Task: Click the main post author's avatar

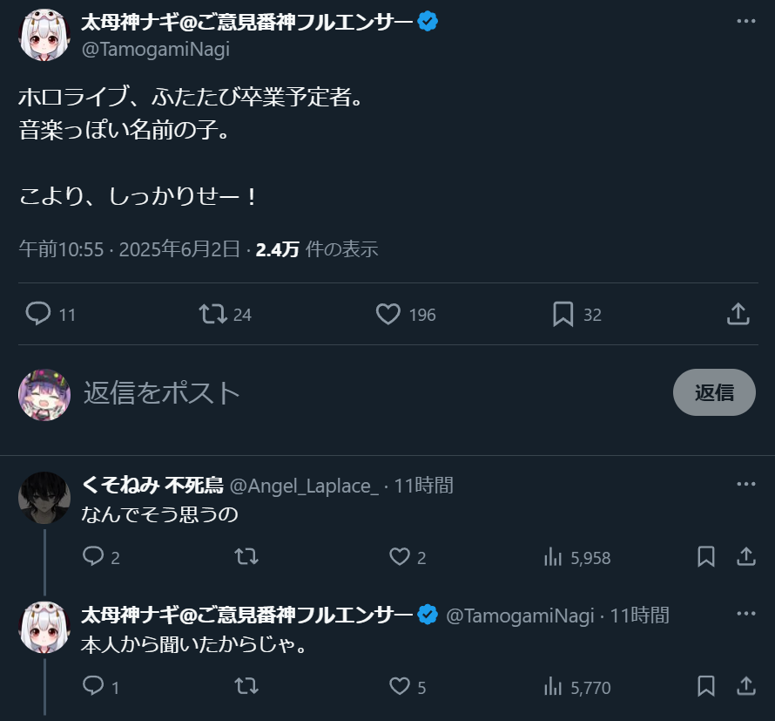Action: pyautogui.click(x=44, y=36)
